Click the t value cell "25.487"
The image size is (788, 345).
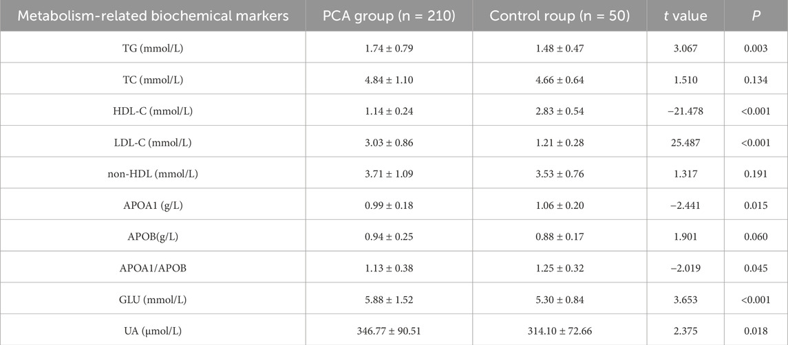[685, 142]
